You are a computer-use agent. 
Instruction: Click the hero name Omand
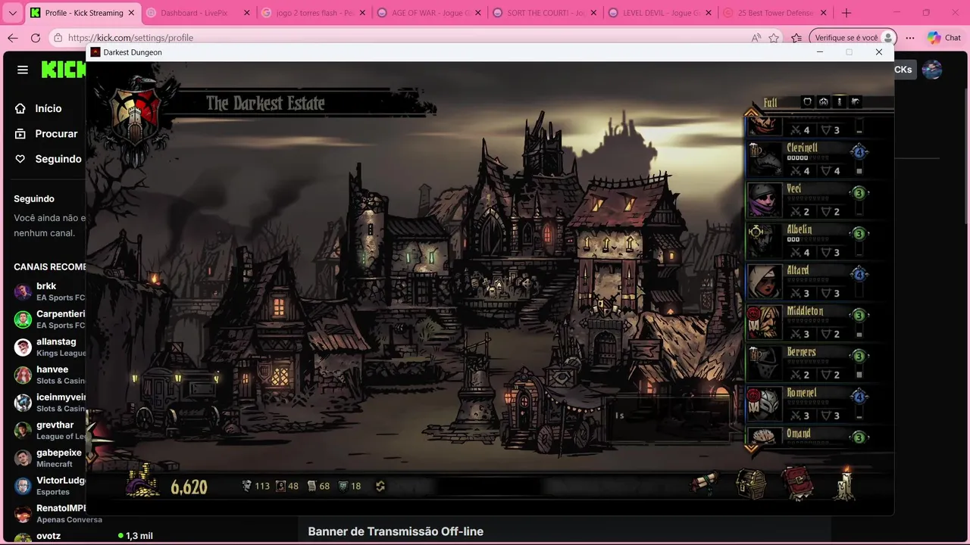click(799, 434)
